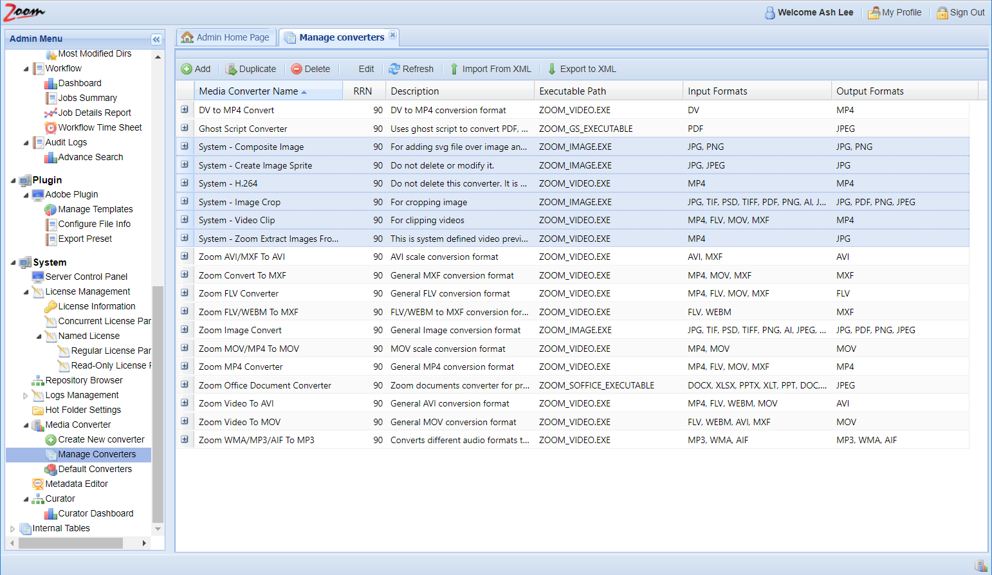Open Jobs Summary in the tree
This screenshot has width=992, height=575.
(87, 98)
